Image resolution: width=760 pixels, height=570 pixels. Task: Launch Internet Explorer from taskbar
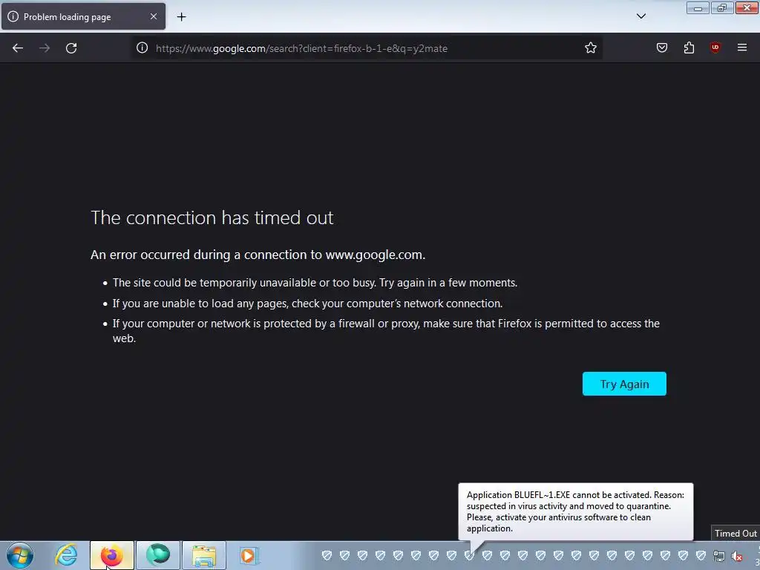pyautogui.click(x=66, y=555)
